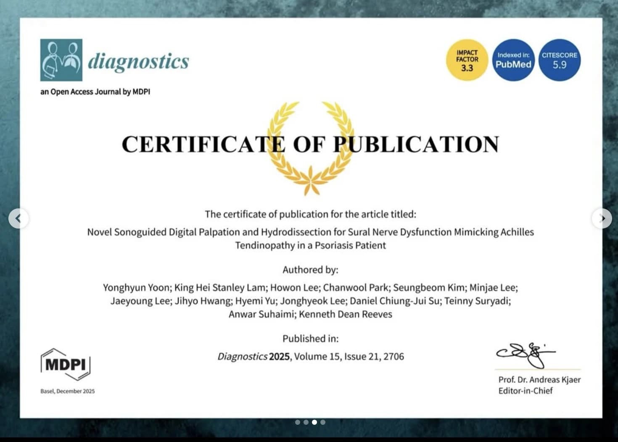618x442 pixels.
Task: Click the article title starting 'Novel Sonoguided Digital Palpation'
Action: 310,239
